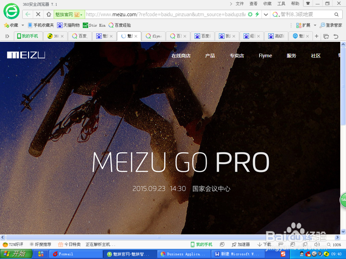Switch to the flyme tab
The width and height of the screenshot is (346, 259).
click(x=153, y=36)
